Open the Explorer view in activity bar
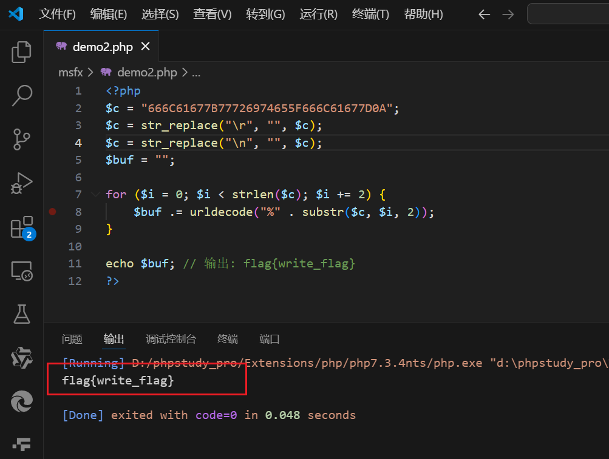Screen dimensions: 609x459 point(22,52)
